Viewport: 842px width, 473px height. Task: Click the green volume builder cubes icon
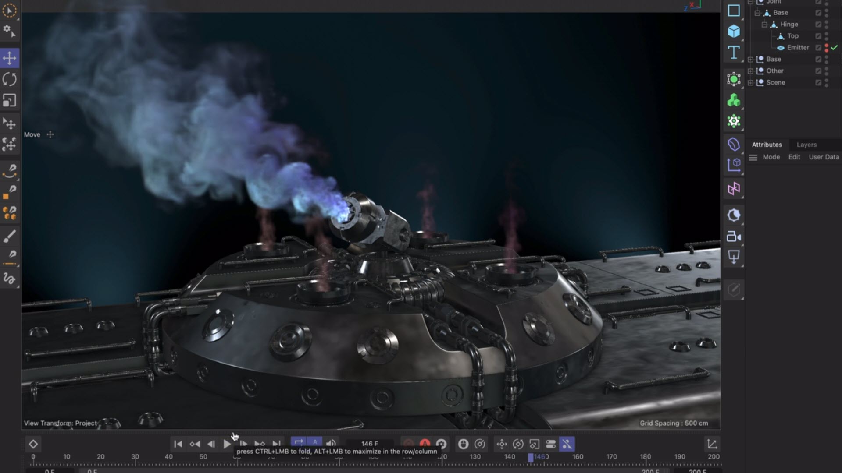tap(733, 101)
